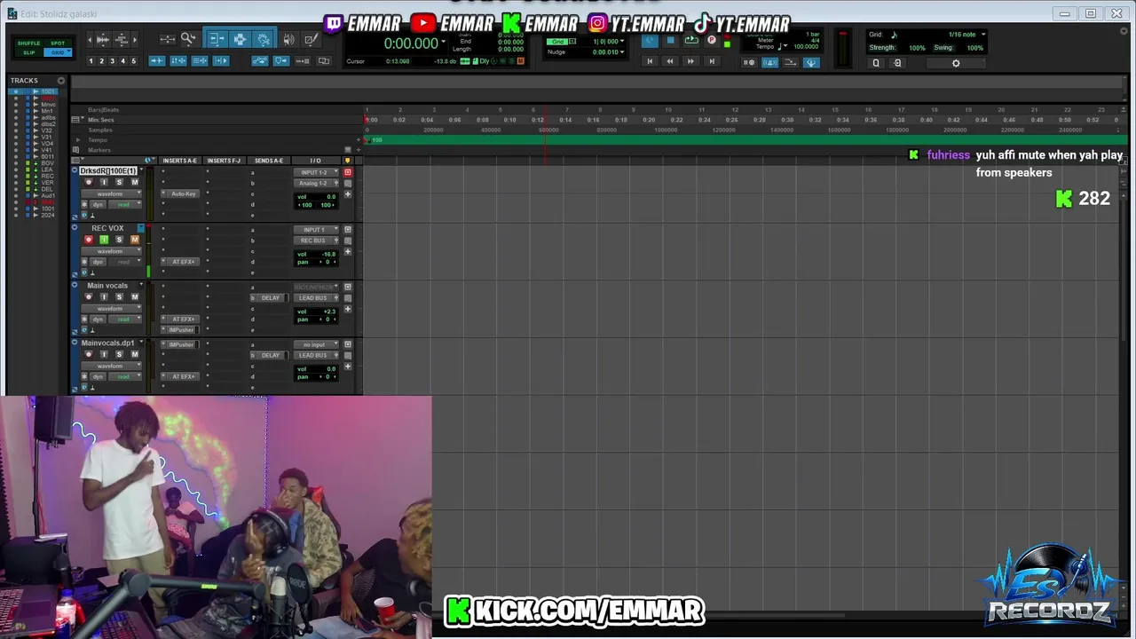Mute the Mainvocals.dp1 track
This screenshot has height=639, width=1136.
[135, 354]
